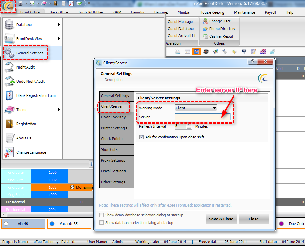Click the Registration book icon in quick access toolbar
The image size is (305, 246).
click(x=56, y=3)
